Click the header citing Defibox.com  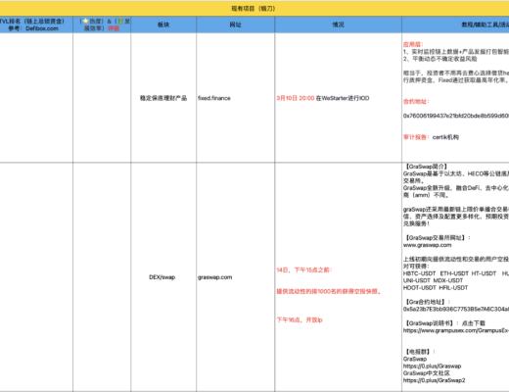coord(36,24)
